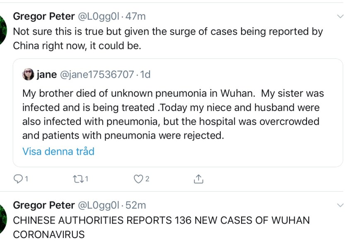
Task: Open jane's small profile avatar
Action: pos(28,74)
